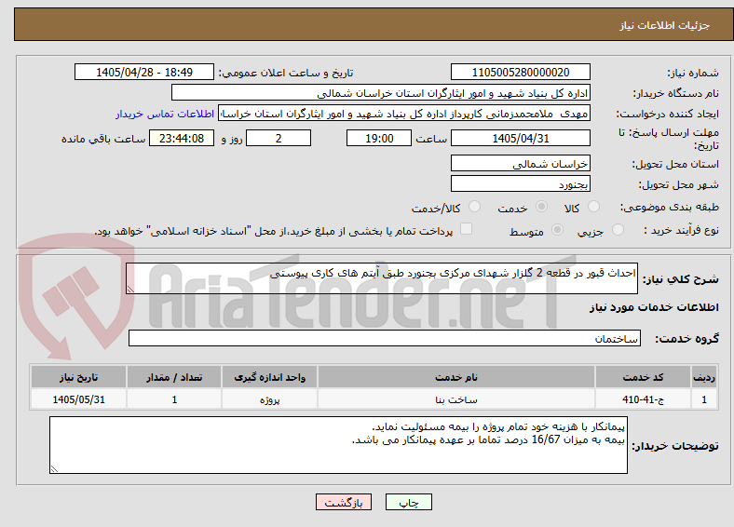The width and height of the screenshot is (734, 527).
Task: Click the remaining days field showing 2
Action: point(279,138)
